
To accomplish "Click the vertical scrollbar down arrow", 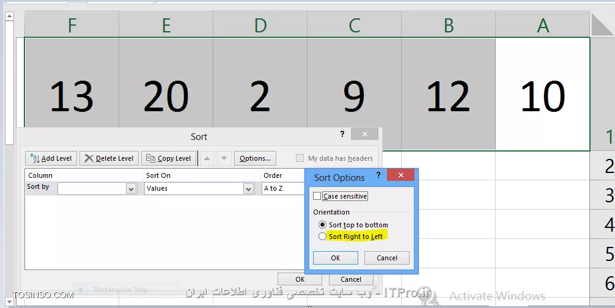I will point(9,302).
